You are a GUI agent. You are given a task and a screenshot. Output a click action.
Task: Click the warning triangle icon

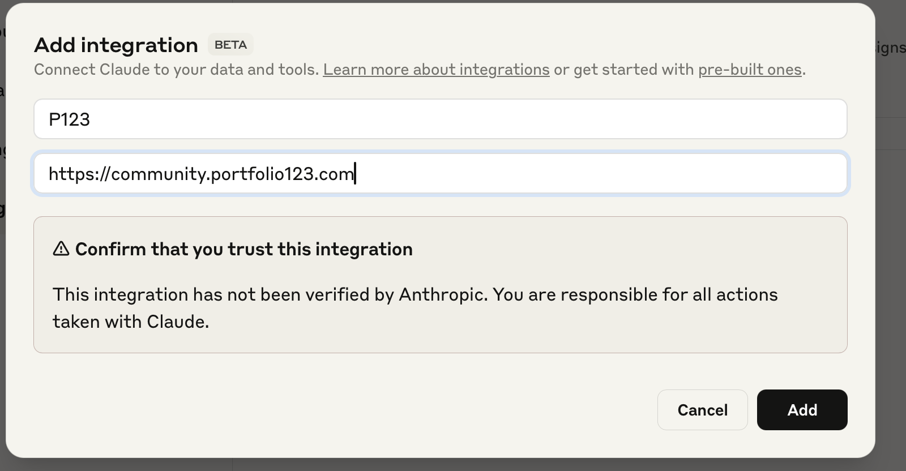(x=61, y=249)
